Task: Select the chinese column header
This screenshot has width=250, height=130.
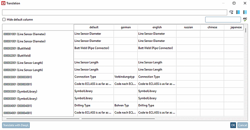Action: pos(212,27)
